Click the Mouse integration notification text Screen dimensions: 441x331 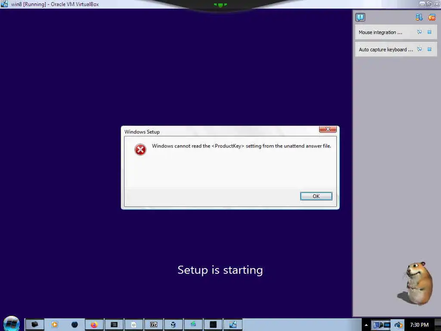click(x=380, y=32)
